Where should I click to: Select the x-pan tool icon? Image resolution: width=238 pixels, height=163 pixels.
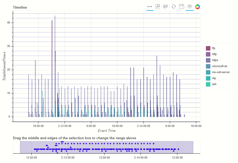pos(150,7)
